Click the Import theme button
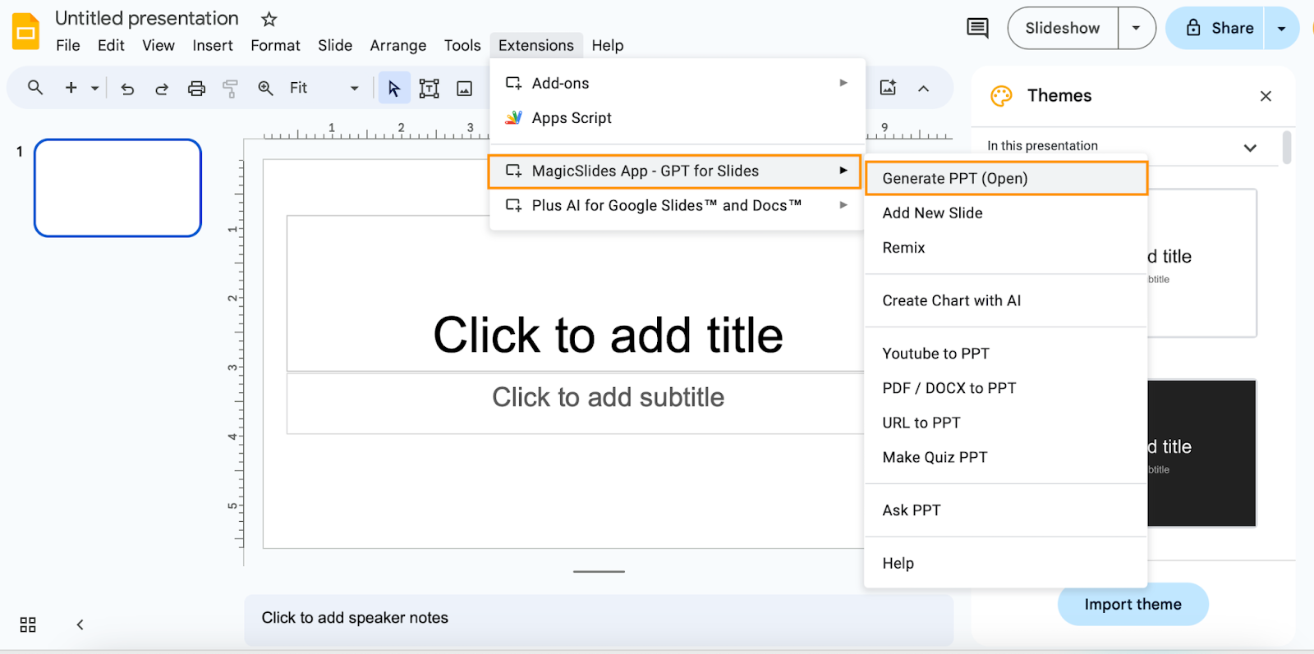This screenshot has height=654, width=1314. (x=1133, y=605)
